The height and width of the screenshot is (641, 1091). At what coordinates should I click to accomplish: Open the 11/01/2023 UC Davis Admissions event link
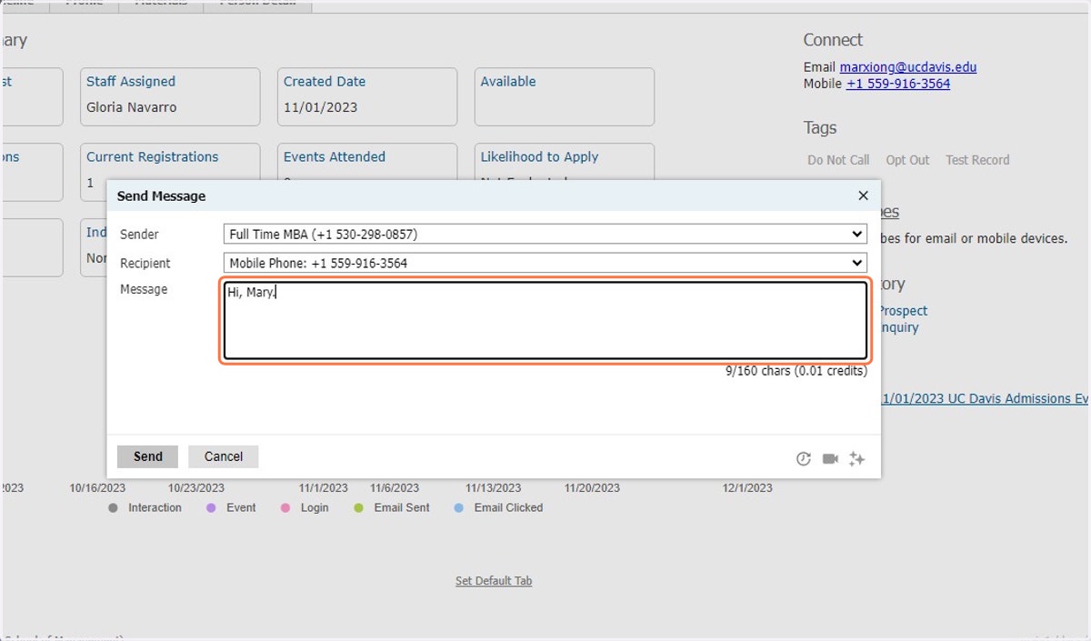pyautogui.click(x=985, y=399)
